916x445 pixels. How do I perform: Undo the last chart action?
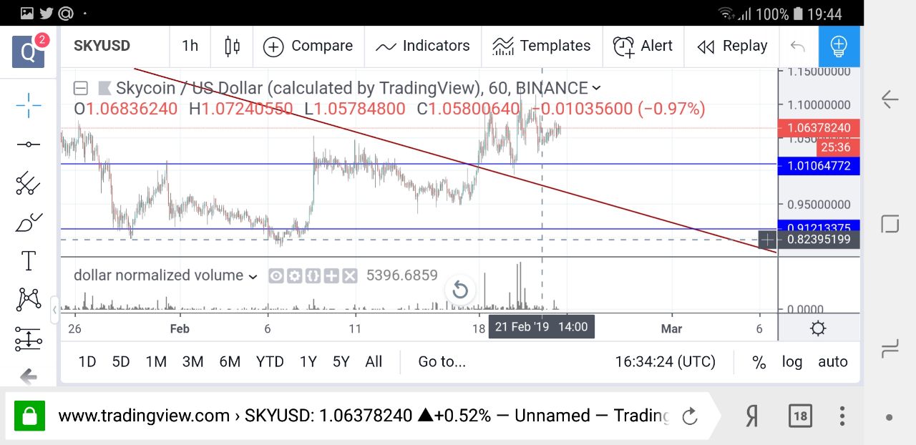tap(797, 47)
